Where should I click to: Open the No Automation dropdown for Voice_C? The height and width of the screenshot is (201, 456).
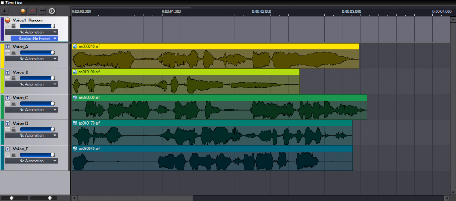pos(32,110)
